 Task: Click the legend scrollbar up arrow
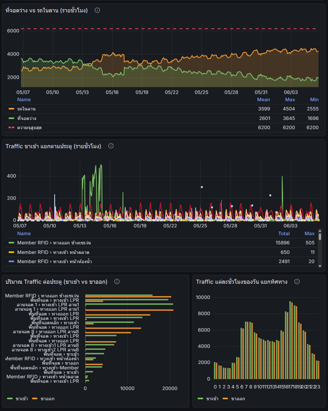click(320, 231)
